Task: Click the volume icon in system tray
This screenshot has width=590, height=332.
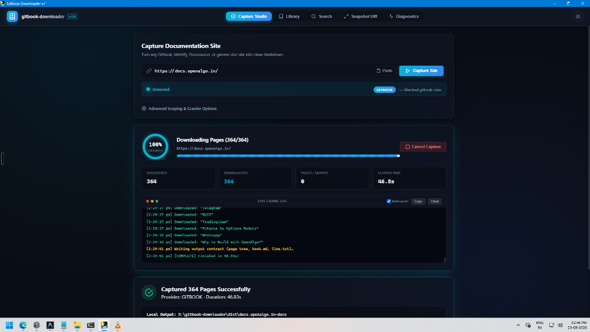Action: point(560,325)
